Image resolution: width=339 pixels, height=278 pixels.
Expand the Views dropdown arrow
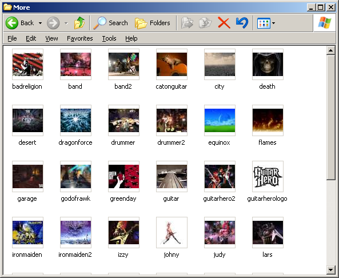point(273,23)
